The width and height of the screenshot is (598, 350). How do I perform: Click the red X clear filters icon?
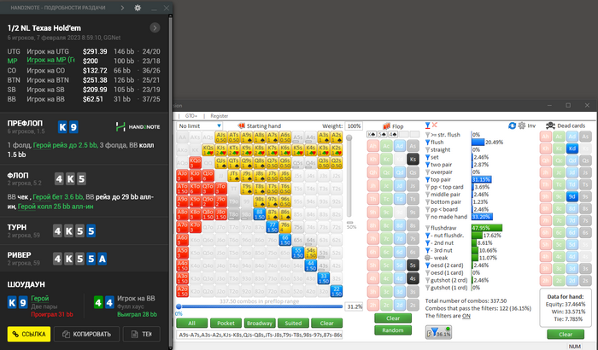(x=434, y=125)
